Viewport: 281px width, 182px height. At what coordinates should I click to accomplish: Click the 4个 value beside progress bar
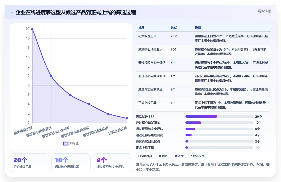click(x=257, y=135)
